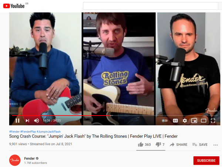Turn on closed captions CC
Viewport: 222px width, 167px height.
[x=175, y=121]
